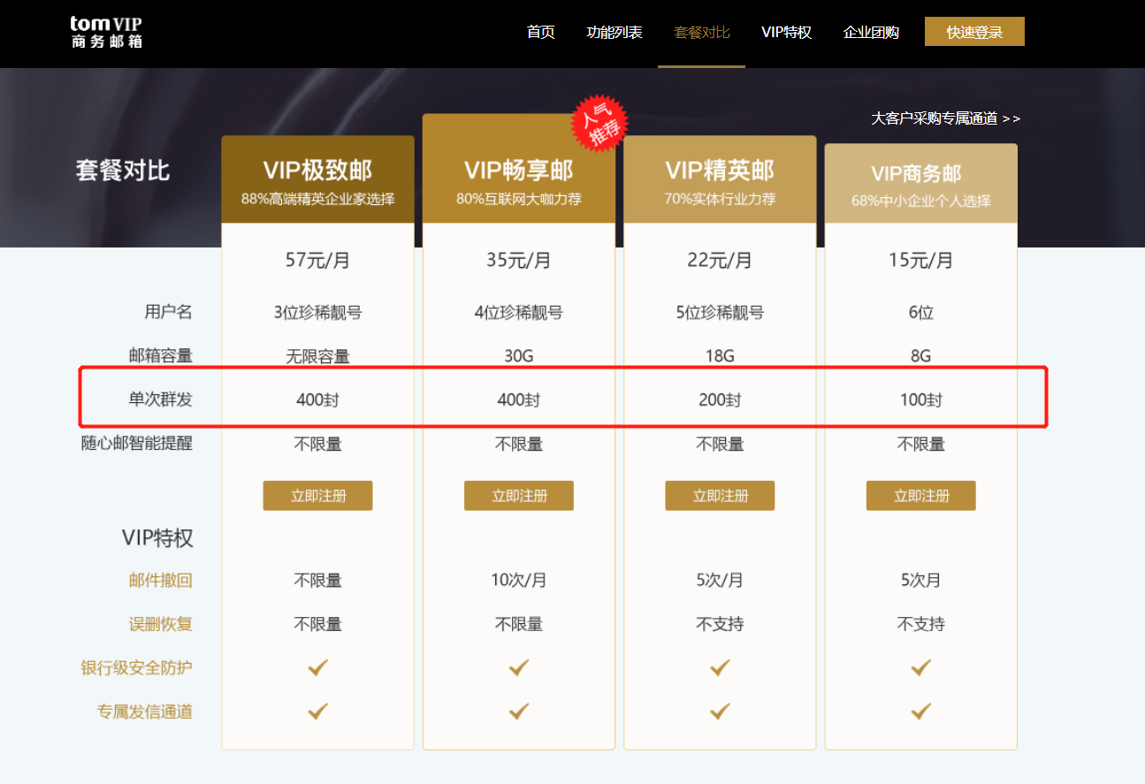
Task: Click 不支持 under VIP商务邮 误删恢复
Action: tap(921, 624)
